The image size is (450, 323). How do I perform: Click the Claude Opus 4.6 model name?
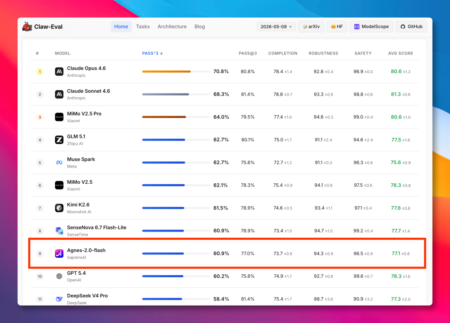coord(86,69)
